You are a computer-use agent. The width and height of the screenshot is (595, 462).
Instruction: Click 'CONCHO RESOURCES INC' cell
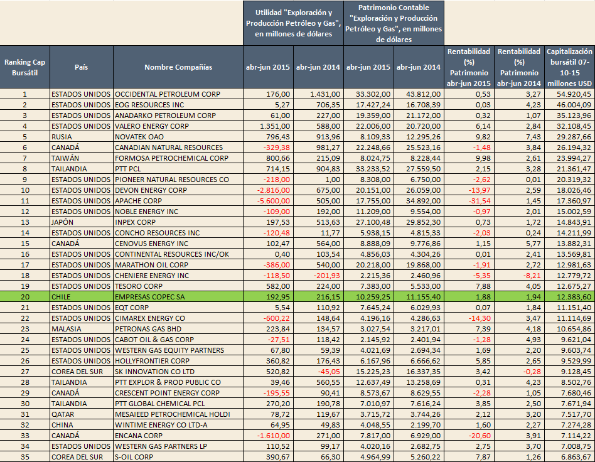click(x=178, y=233)
